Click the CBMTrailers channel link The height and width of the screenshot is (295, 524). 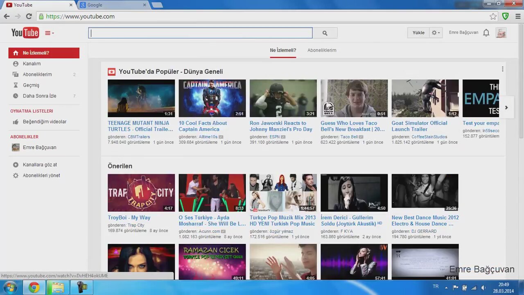tap(139, 137)
